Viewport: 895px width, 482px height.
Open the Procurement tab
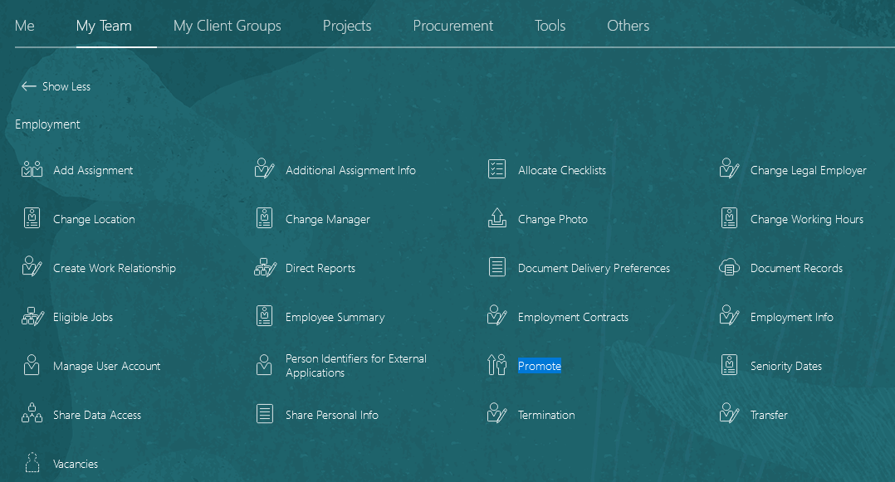[x=453, y=26]
